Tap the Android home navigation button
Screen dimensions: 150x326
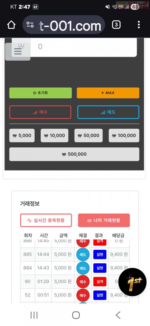[x=75, y=315]
